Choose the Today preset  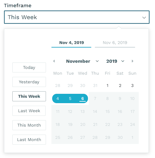point(29,67)
